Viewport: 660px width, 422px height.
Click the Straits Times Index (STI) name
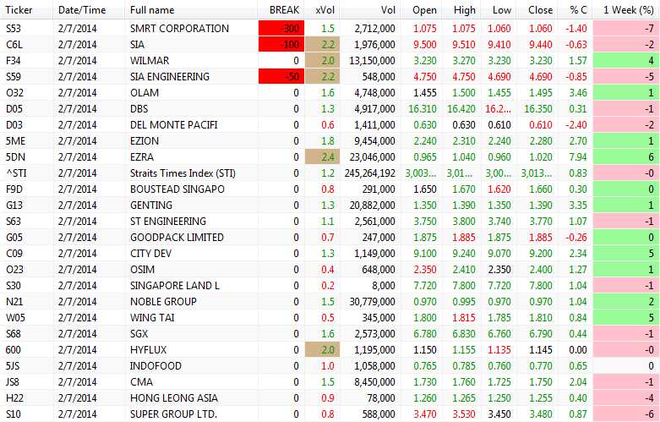tap(183, 173)
